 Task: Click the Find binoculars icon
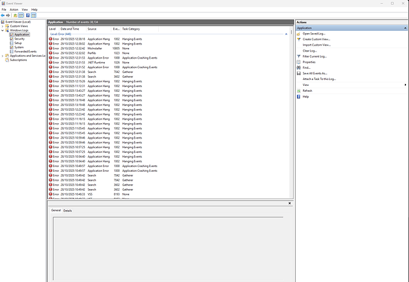point(299,68)
